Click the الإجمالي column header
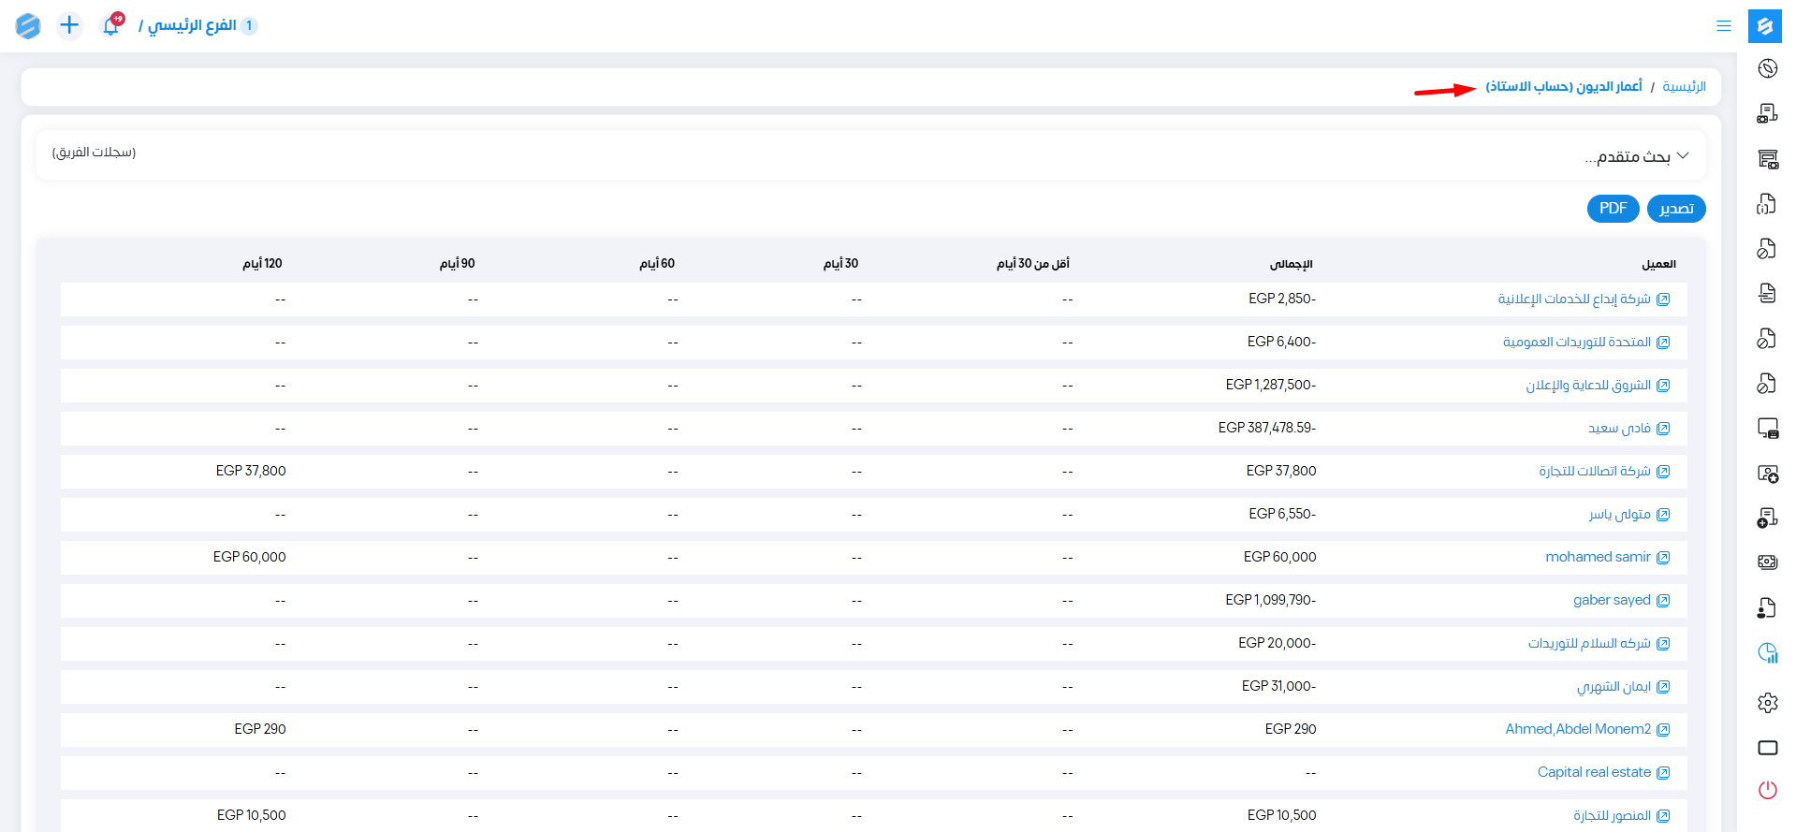1796x832 pixels. click(1291, 265)
